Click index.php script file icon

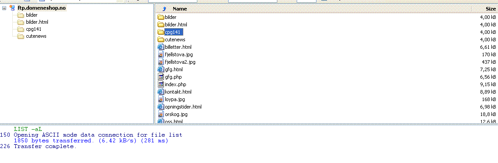161,84
